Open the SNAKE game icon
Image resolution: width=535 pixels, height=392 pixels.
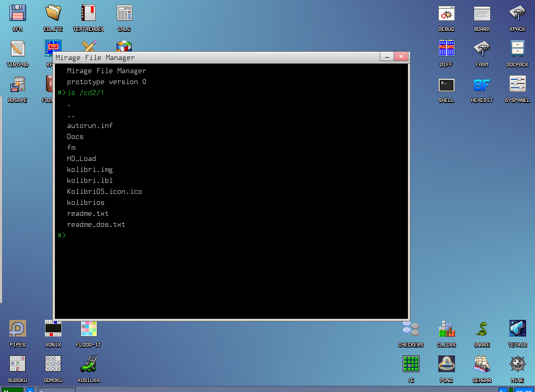[x=482, y=329]
